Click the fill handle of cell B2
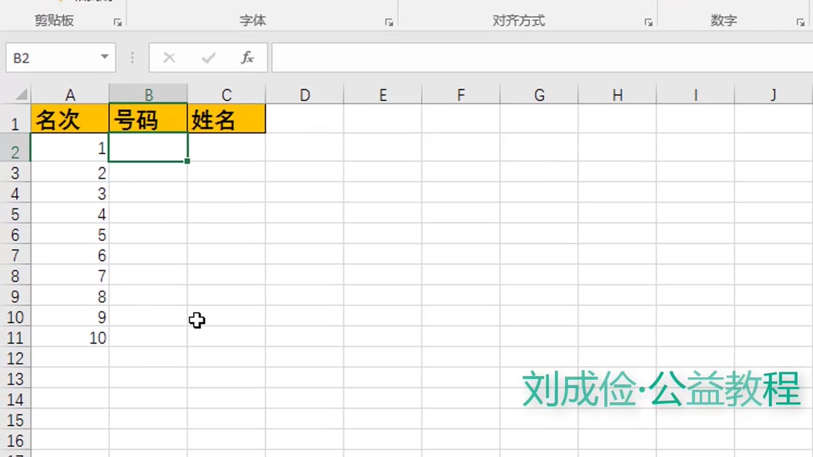813x457 pixels. click(187, 162)
